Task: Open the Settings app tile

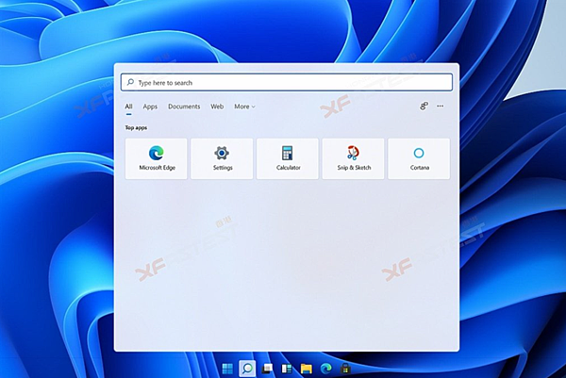Action: (x=222, y=158)
